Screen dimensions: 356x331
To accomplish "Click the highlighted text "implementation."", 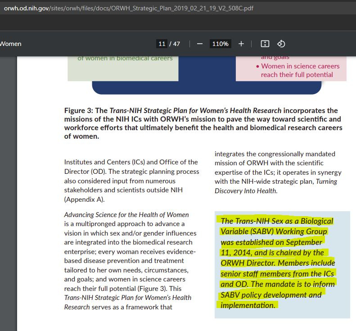I will coord(248,305).
